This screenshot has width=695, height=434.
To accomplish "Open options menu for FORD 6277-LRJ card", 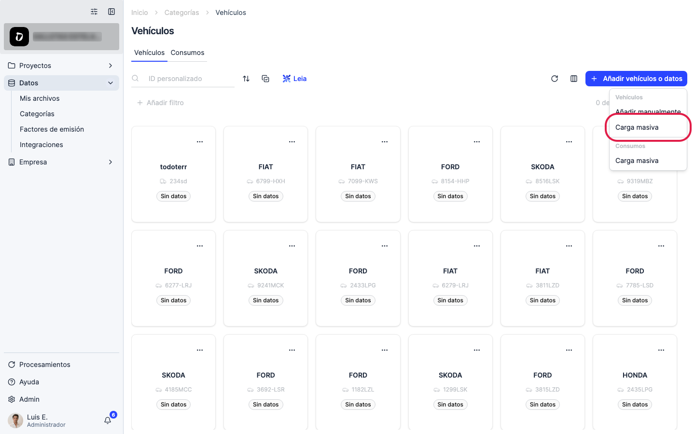I will coord(200,246).
